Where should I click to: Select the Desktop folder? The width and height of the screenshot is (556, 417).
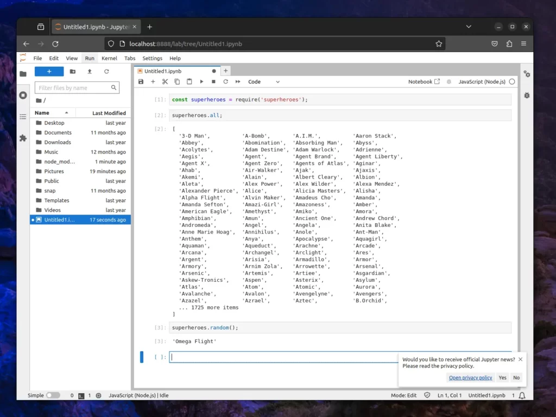[x=80, y=123]
